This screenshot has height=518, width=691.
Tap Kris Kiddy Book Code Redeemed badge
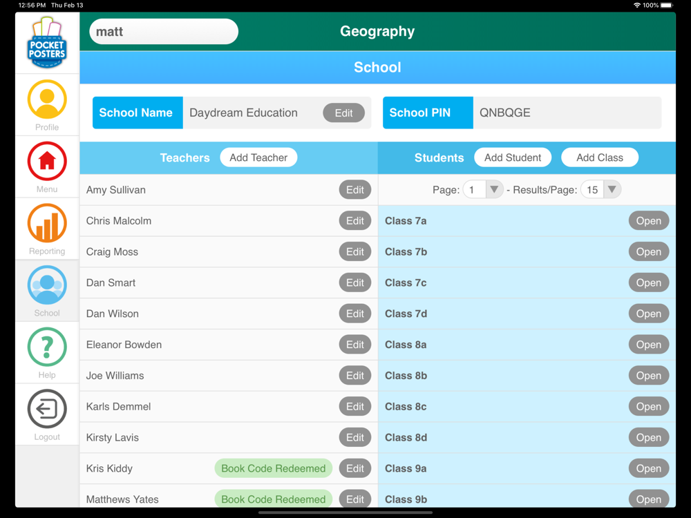[273, 469]
